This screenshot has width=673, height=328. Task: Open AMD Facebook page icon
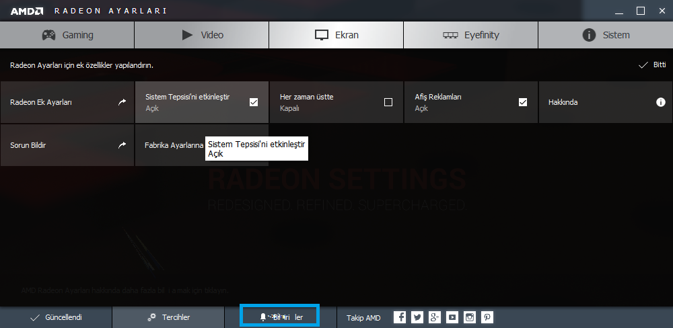(x=400, y=317)
